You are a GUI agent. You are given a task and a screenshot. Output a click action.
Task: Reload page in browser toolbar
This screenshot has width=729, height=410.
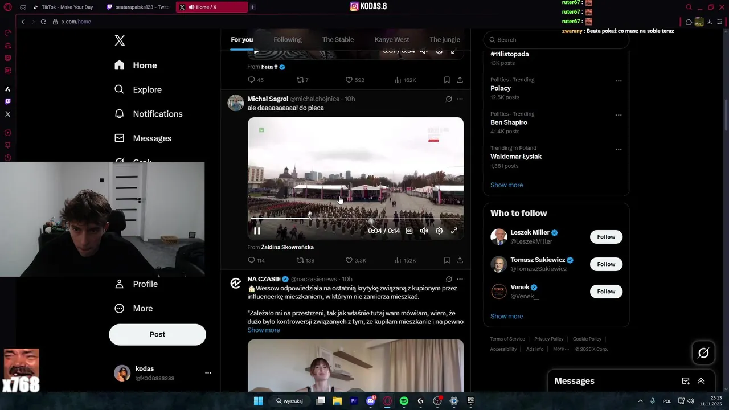43,22
